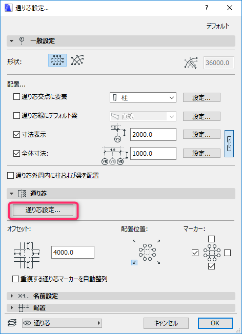Select the bottom-left placement position arrow
Image resolution: width=242 pixels, height=334 pixels.
click(x=134, y=263)
